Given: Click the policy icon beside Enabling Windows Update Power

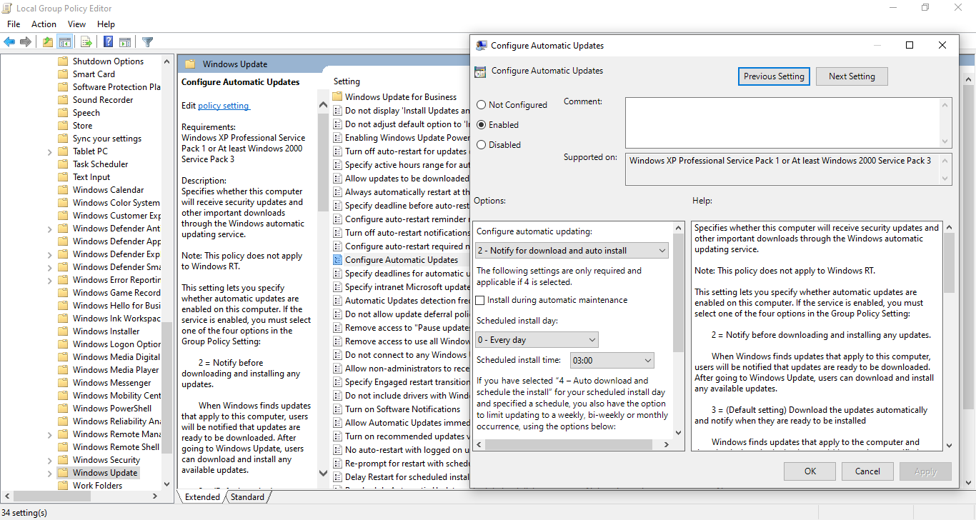Looking at the screenshot, I should click(x=338, y=138).
